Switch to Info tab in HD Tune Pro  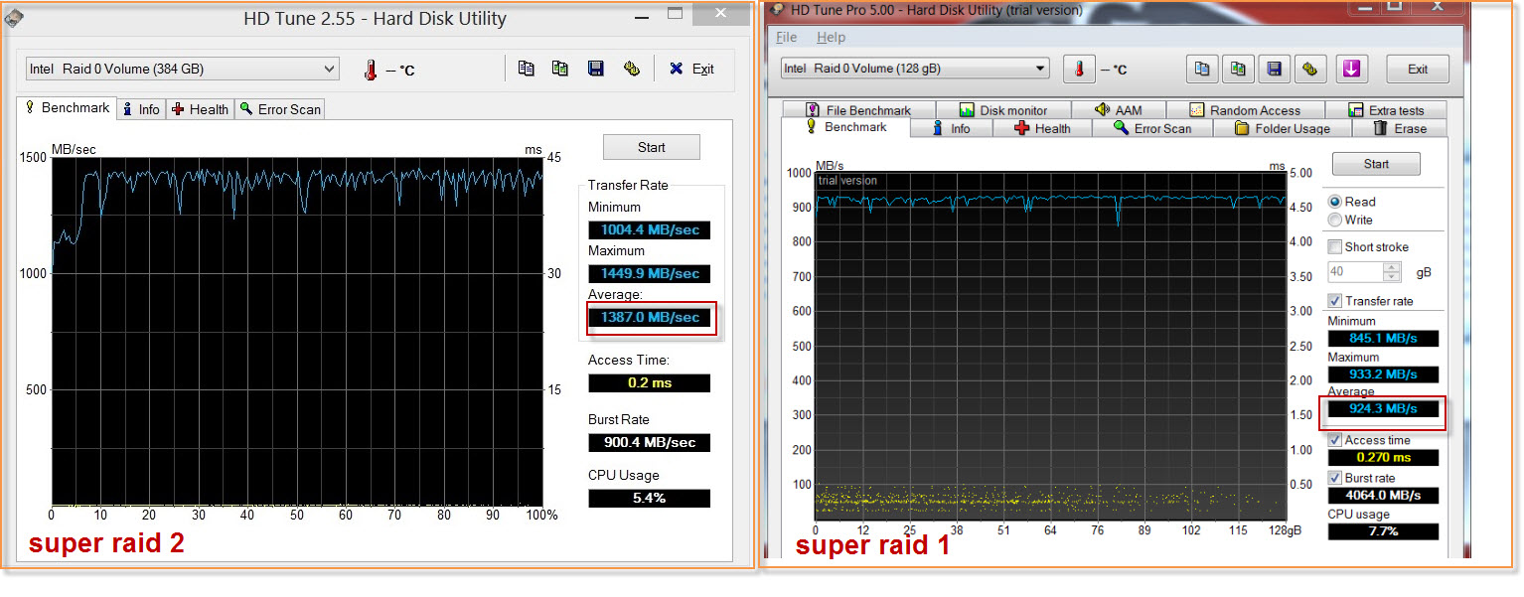951,128
